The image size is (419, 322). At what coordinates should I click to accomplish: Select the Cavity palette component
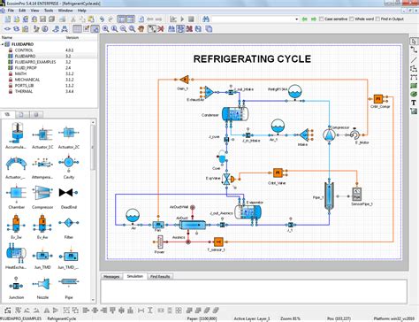(69, 167)
